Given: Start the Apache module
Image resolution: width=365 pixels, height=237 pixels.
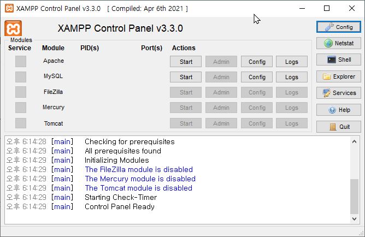Looking at the screenshot, I should tap(186, 62).
